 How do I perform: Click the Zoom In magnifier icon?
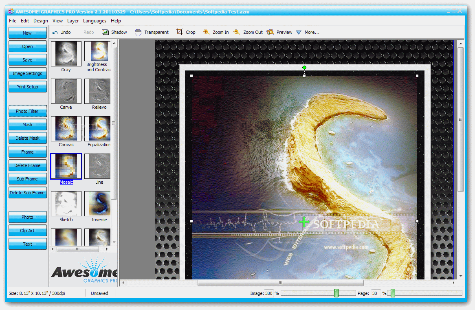pyautogui.click(x=206, y=32)
